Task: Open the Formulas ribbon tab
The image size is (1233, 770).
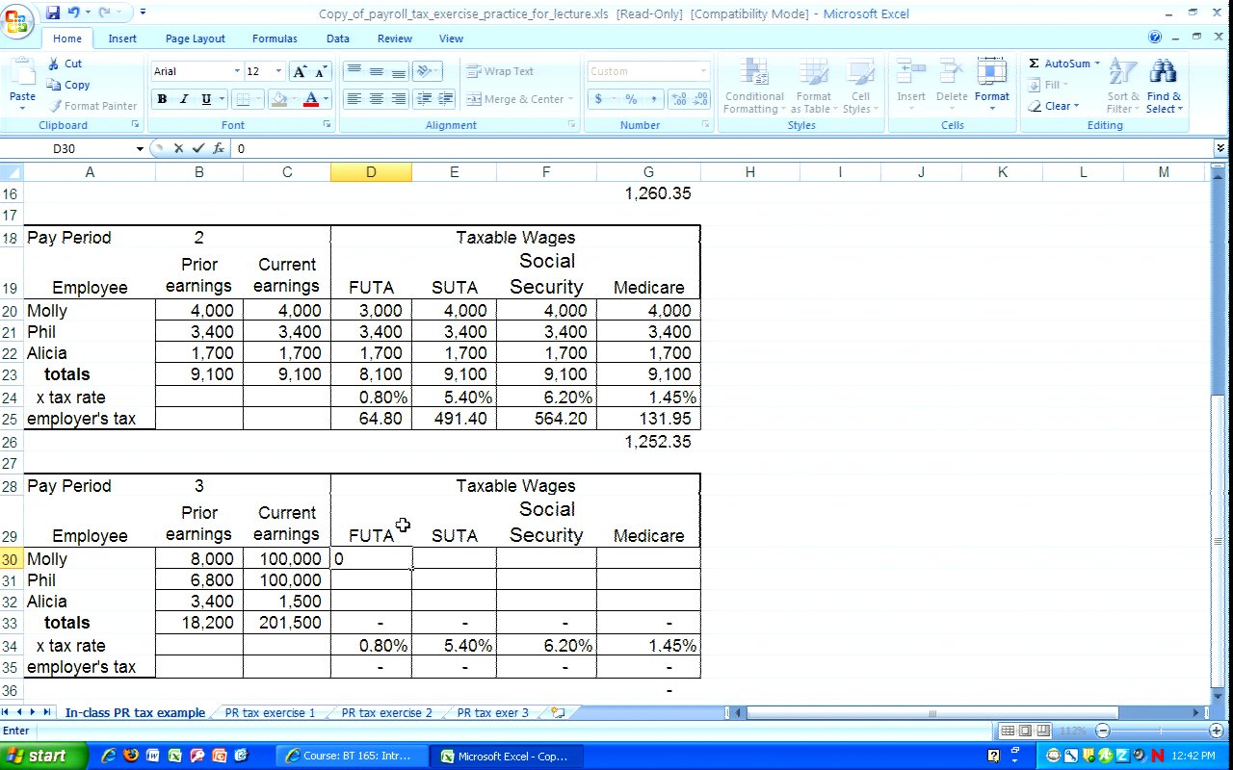Action: [x=275, y=38]
